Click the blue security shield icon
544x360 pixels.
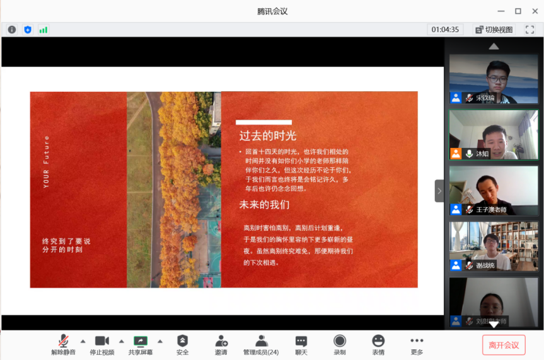pyautogui.click(x=28, y=30)
